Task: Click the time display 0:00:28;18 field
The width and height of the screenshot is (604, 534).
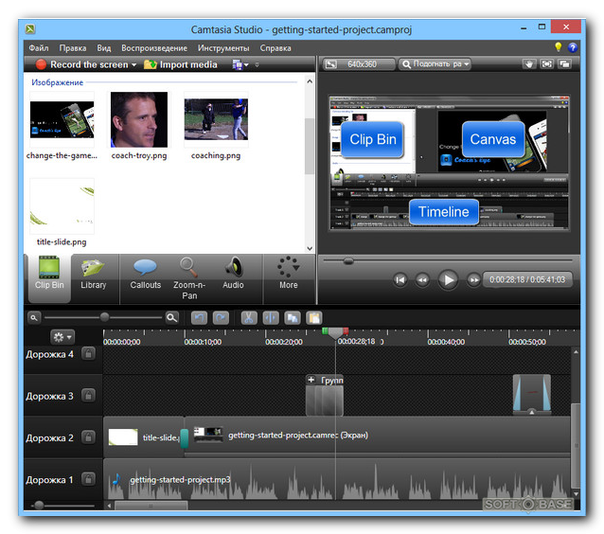Action: pyautogui.click(x=527, y=279)
